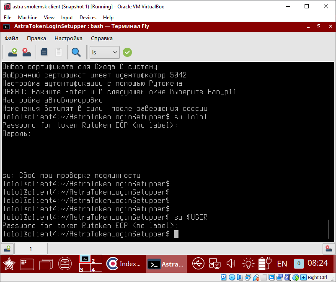Open network connections tray icon
The height and width of the screenshot is (282, 336).
point(215,264)
